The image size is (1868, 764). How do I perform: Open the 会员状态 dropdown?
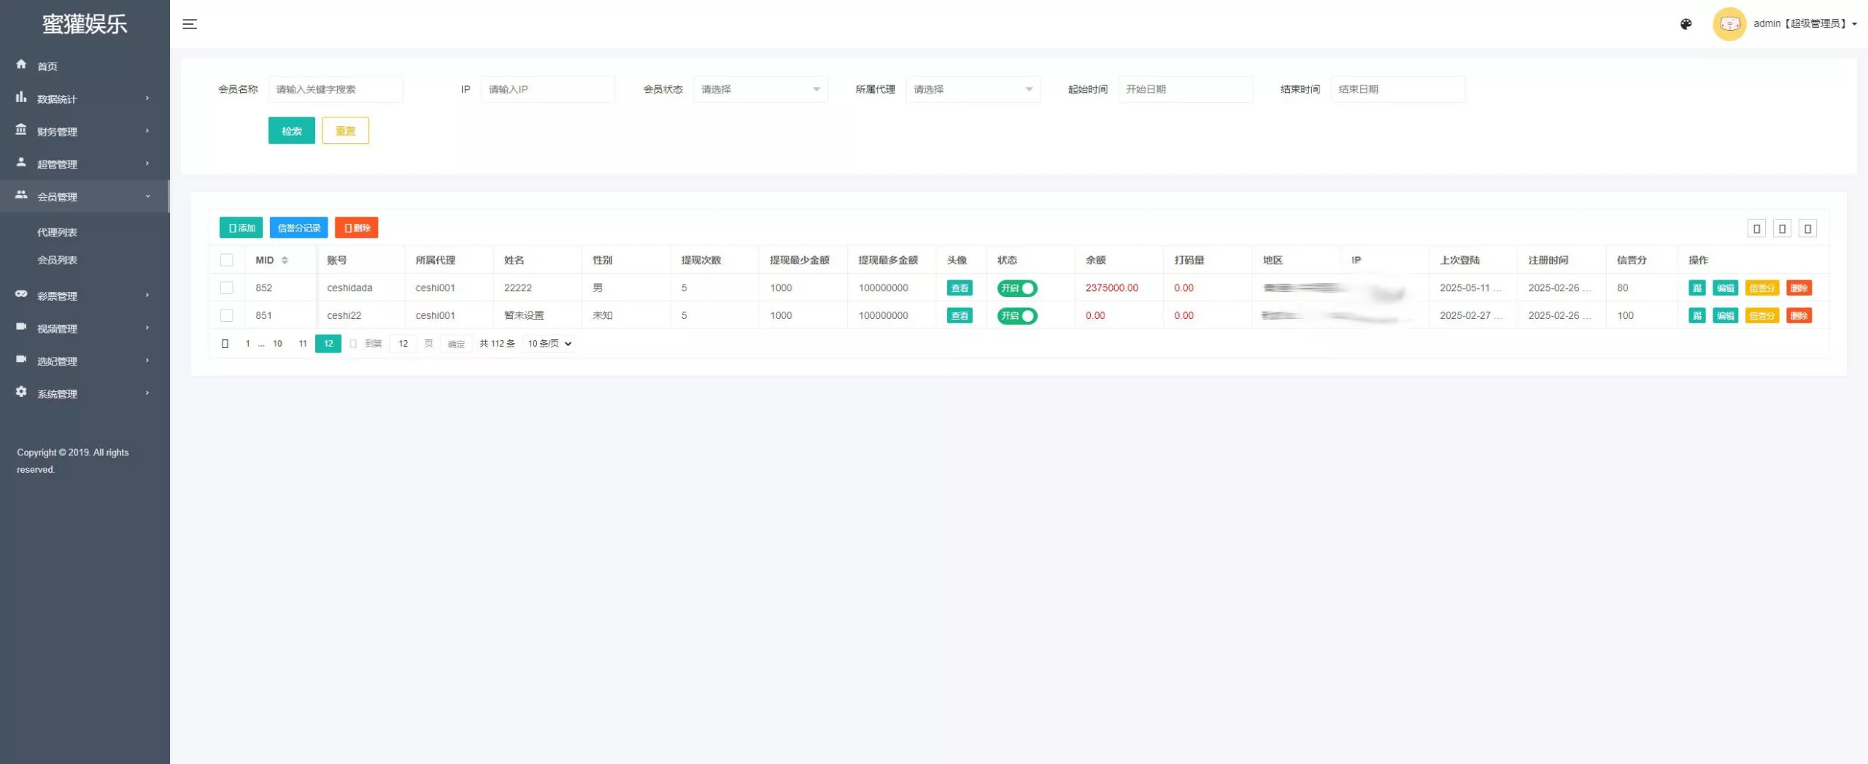(x=760, y=89)
